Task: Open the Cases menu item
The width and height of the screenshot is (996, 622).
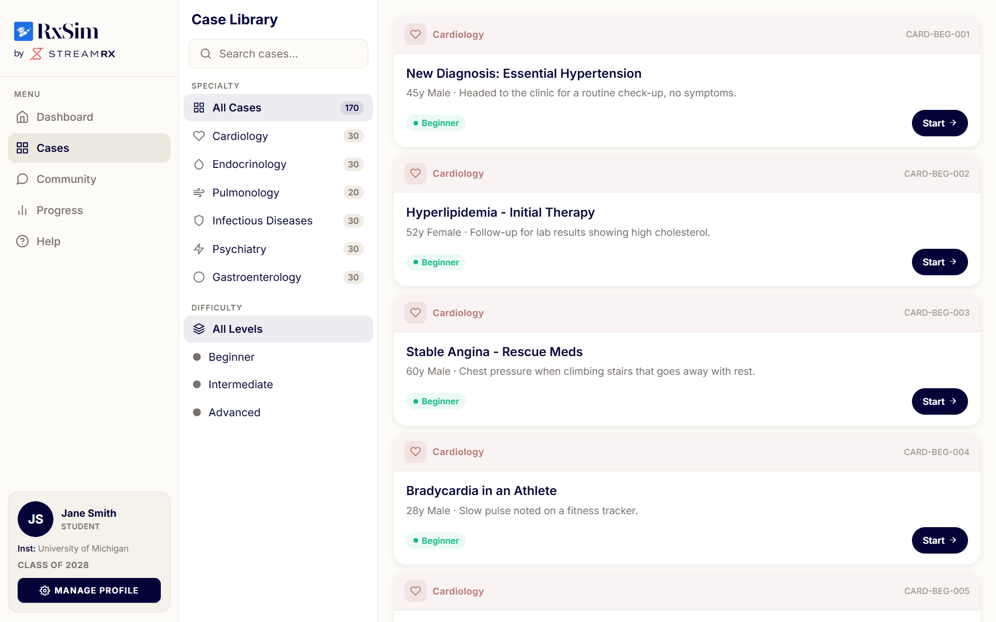Action: click(x=89, y=148)
